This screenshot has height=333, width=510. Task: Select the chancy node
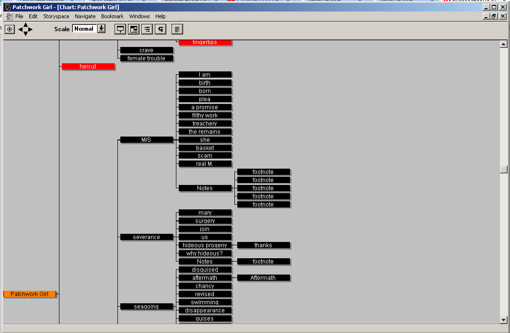pos(205,286)
